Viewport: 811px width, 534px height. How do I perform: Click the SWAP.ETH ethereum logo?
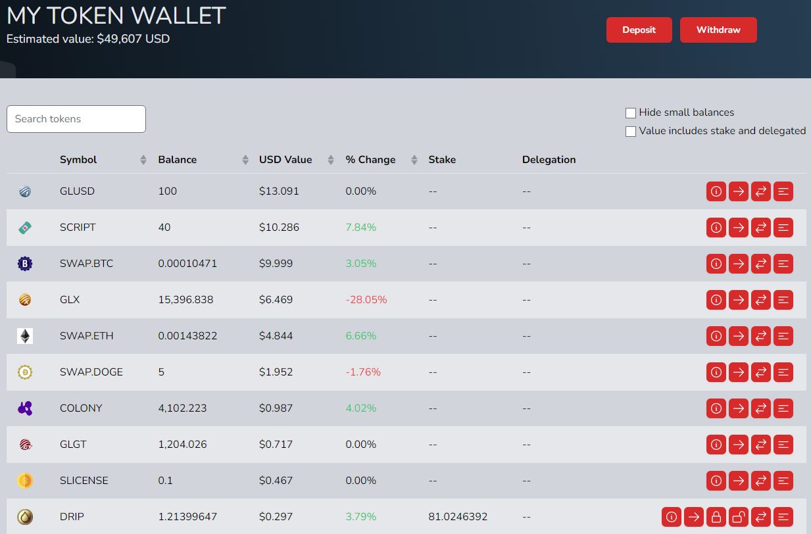(x=25, y=336)
